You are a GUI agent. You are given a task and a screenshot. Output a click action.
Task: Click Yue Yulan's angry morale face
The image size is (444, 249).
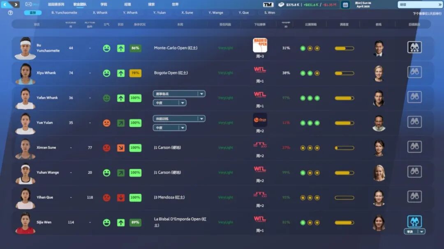[x=106, y=123]
